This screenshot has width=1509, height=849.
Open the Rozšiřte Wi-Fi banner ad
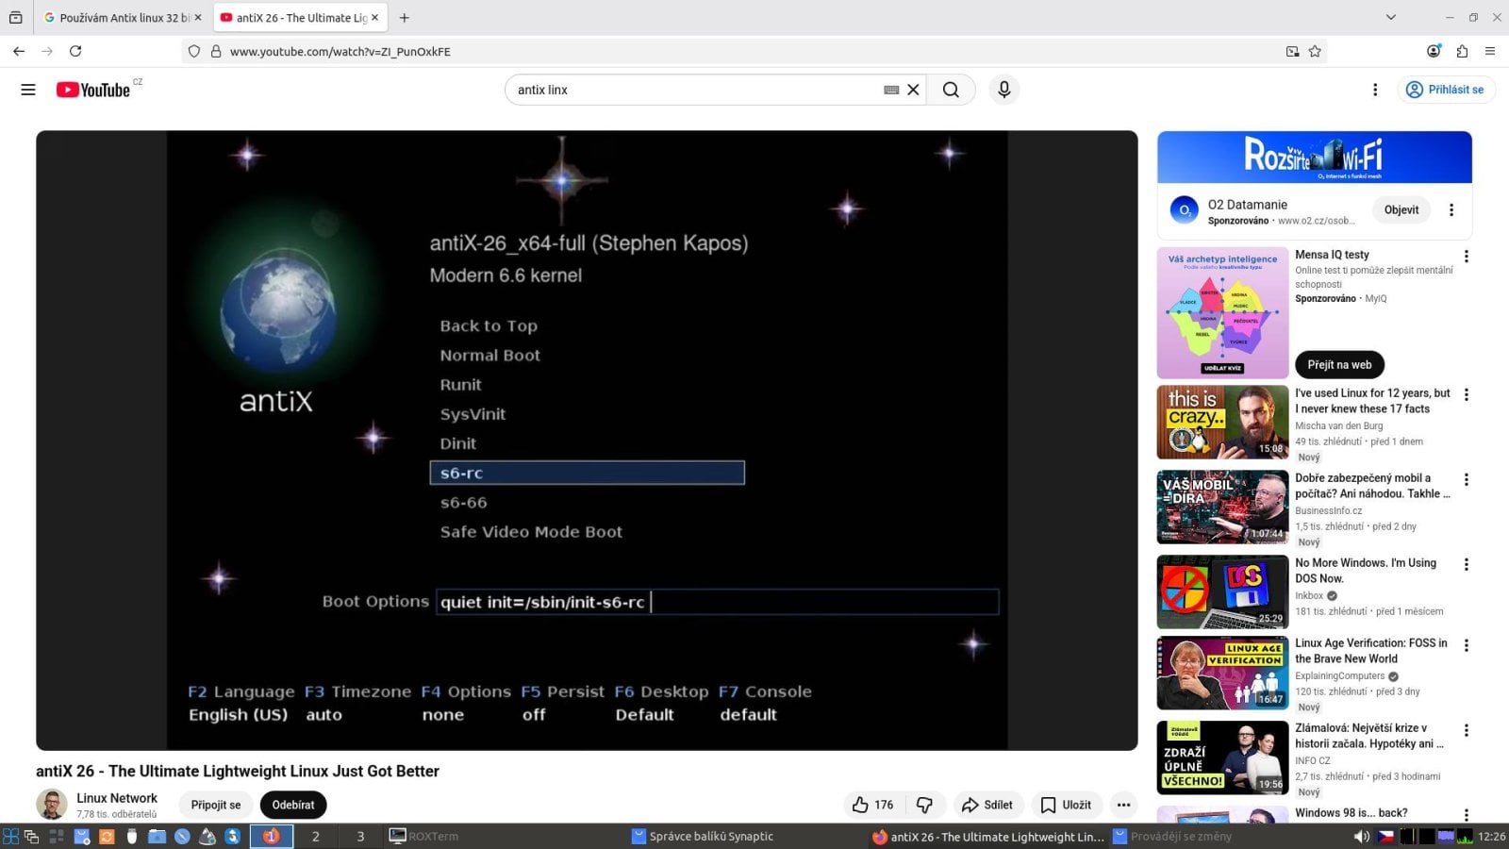1315,157
